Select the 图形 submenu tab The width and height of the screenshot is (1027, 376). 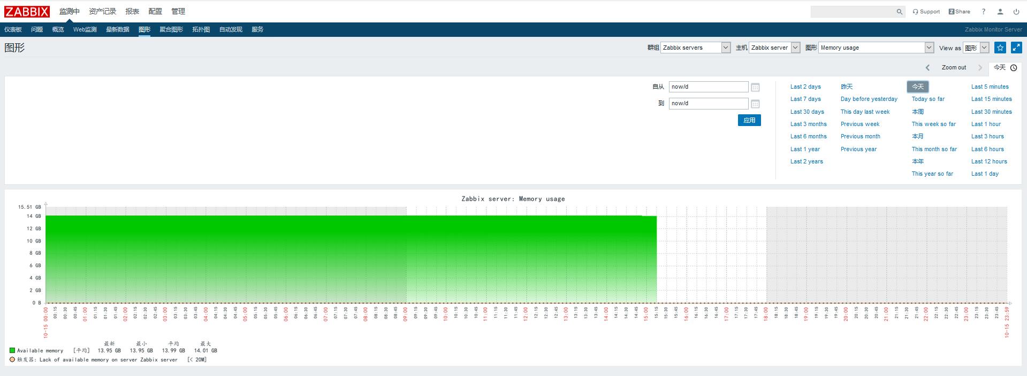point(144,29)
